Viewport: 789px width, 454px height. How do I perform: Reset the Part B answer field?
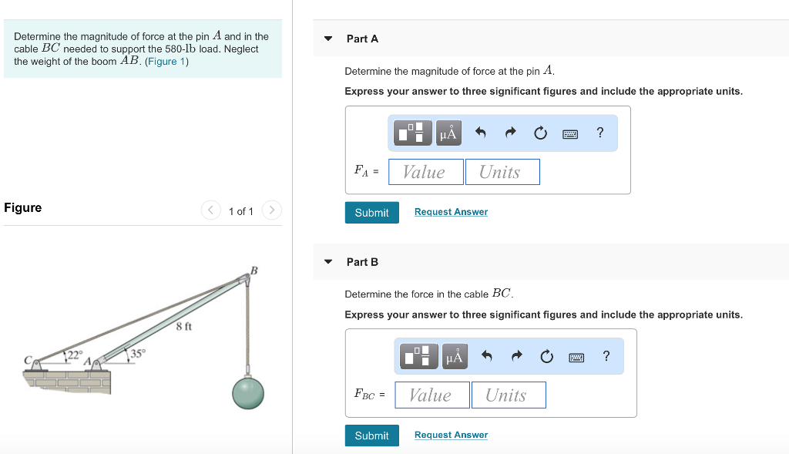[546, 356]
